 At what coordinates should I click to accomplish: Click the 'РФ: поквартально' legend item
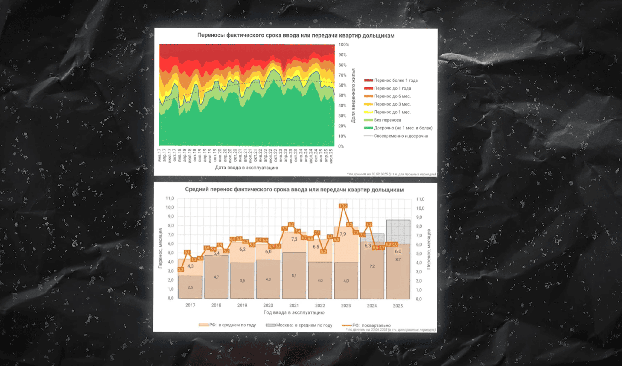[366, 325]
